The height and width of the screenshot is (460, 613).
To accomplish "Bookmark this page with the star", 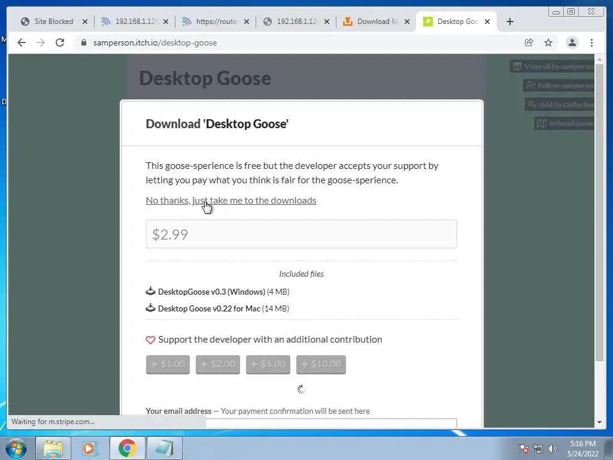I will coord(548,43).
